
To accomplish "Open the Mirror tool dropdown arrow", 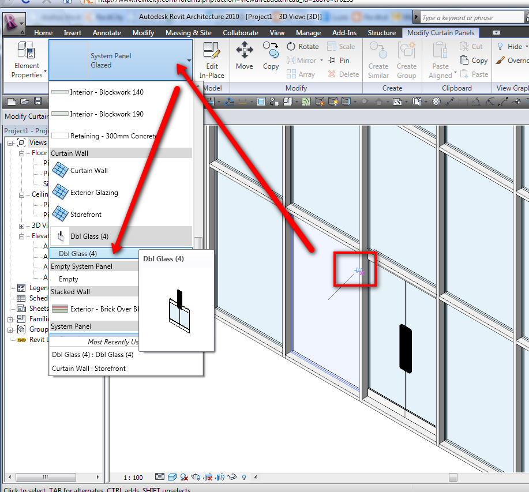I will point(321,61).
